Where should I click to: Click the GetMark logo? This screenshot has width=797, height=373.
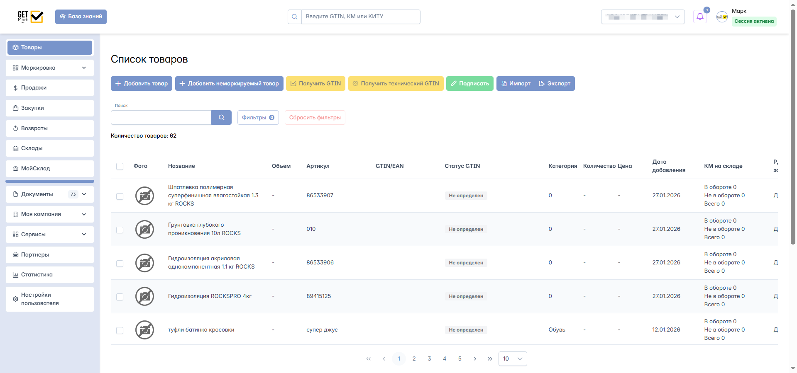click(x=30, y=17)
